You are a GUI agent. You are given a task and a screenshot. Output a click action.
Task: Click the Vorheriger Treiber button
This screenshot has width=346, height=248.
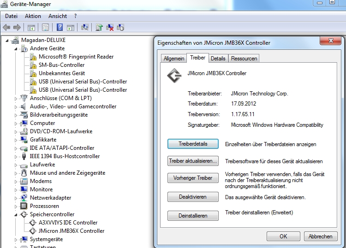point(193,178)
